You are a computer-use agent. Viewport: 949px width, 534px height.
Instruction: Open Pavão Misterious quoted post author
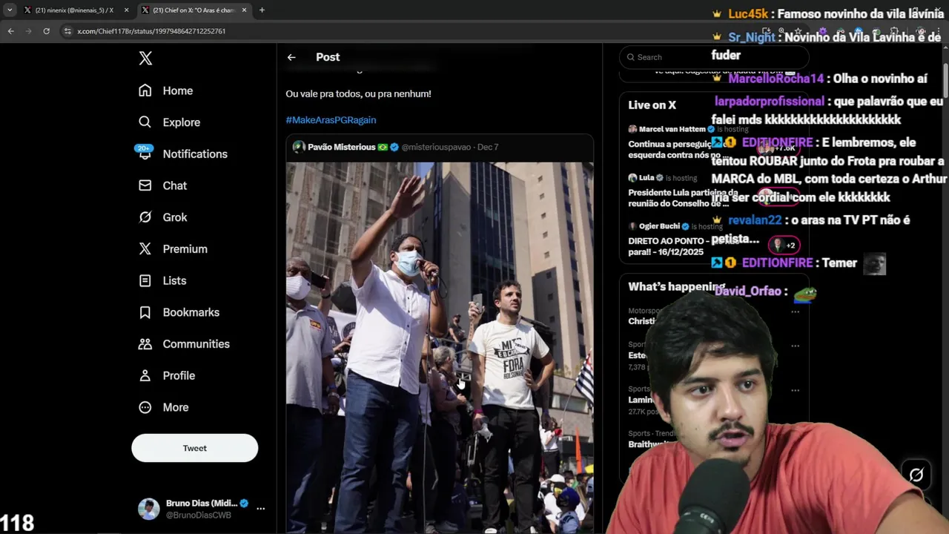(x=341, y=147)
